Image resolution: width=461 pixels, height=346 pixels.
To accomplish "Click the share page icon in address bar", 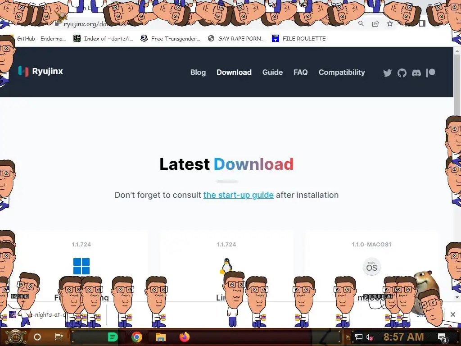I will 375,24.
